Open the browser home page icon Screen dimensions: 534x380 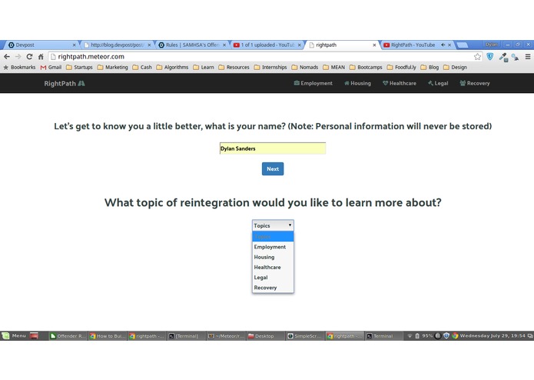pyautogui.click(x=41, y=57)
